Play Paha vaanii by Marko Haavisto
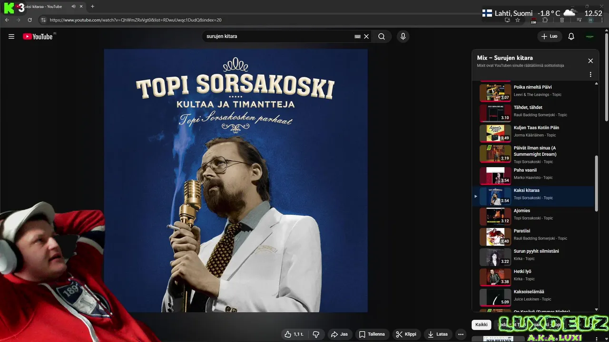Image resolution: width=609 pixels, height=342 pixels. (533, 175)
